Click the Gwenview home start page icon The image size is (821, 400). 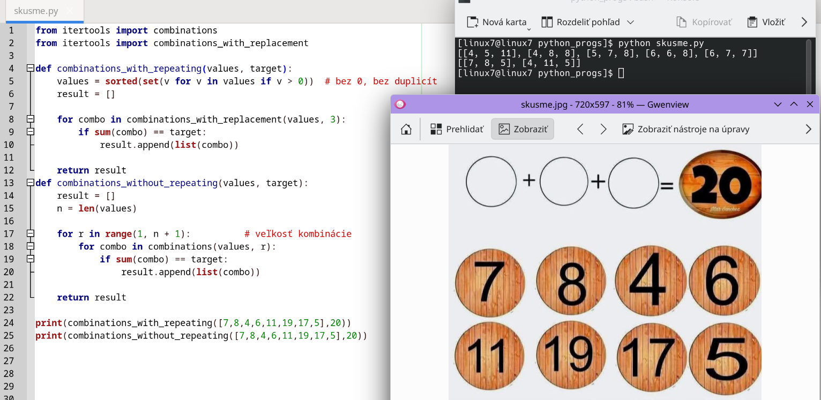[x=406, y=129]
